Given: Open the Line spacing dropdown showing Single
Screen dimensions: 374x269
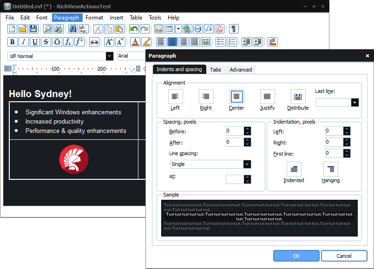Looking at the screenshot, I should click(x=247, y=164).
